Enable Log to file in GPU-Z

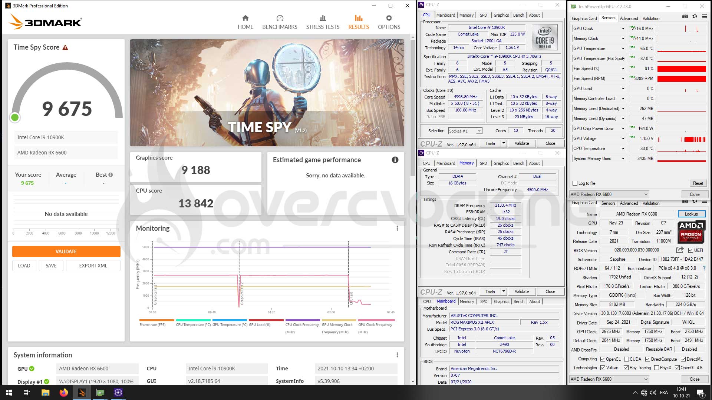[x=575, y=183]
